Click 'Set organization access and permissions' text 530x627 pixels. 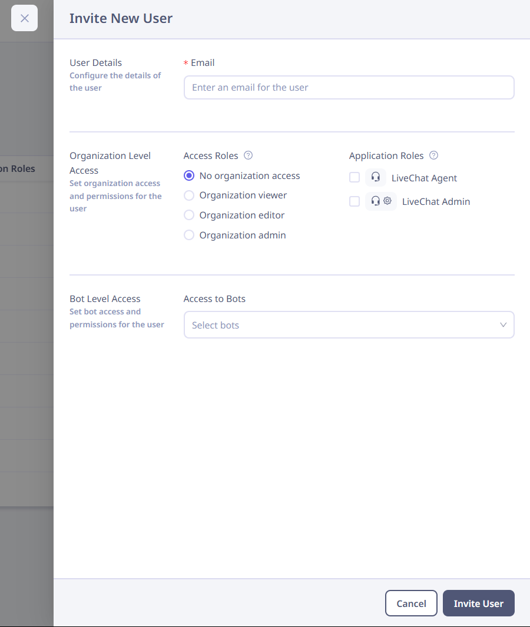pyautogui.click(x=115, y=196)
